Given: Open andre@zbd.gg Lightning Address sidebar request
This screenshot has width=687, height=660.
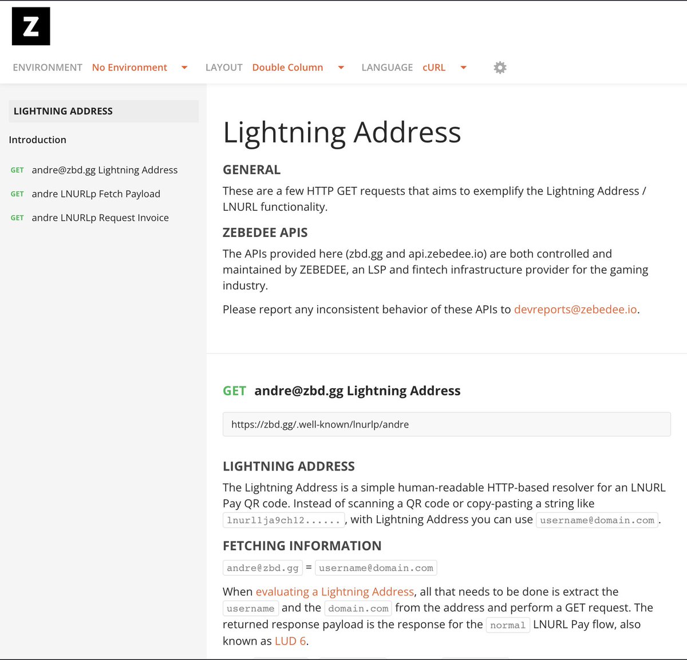Looking at the screenshot, I should 105,170.
